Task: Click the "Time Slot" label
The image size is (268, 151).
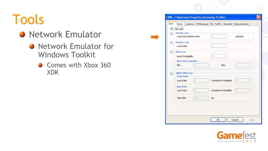Action: click(x=181, y=98)
